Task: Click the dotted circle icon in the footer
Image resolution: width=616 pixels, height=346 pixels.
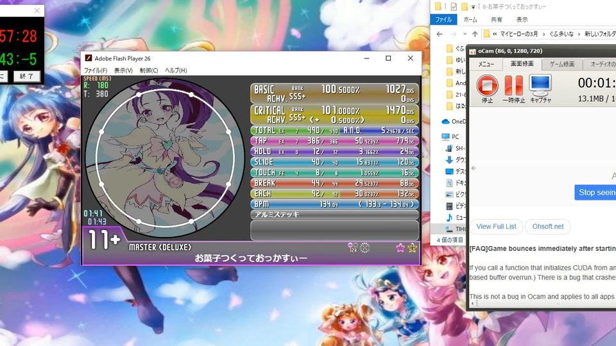Action: click(365, 247)
